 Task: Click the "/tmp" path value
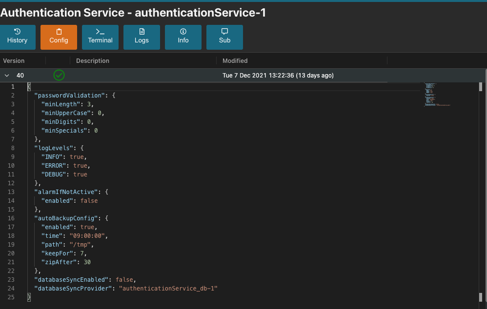click(80, 245)
